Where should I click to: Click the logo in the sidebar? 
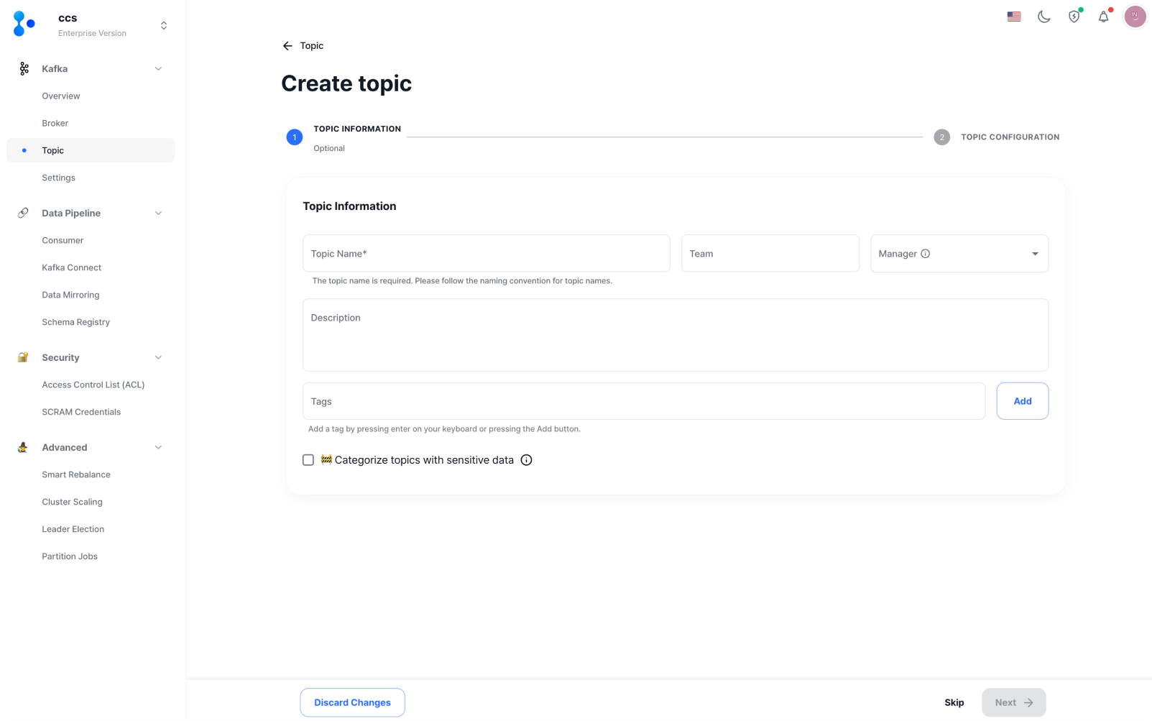(24, 24)
